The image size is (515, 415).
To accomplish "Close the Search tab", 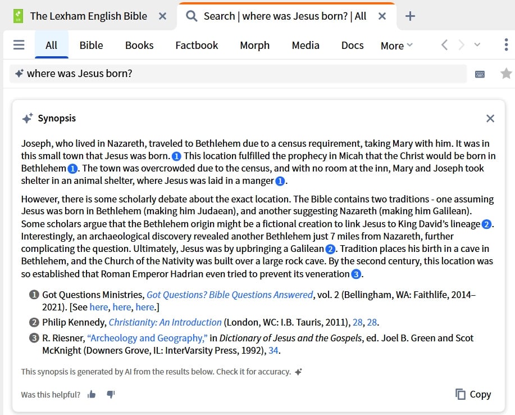I will click(382, 16).
